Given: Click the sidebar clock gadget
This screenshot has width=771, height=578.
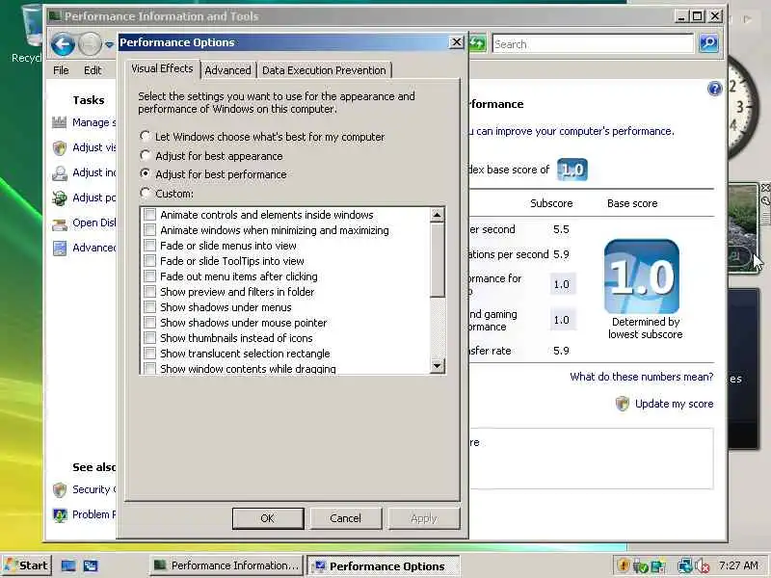Looking at the screenshot, I should (x=742, y=106).
